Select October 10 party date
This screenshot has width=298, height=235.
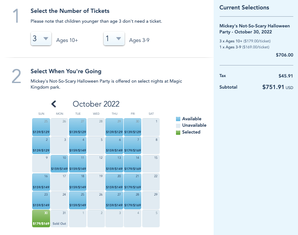tap(60, 164)
